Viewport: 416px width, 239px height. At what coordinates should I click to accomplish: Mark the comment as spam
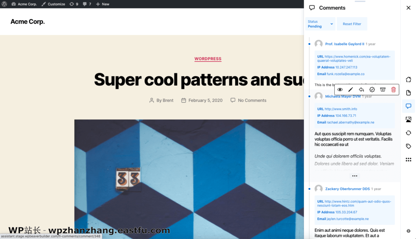tap(382, 89)
